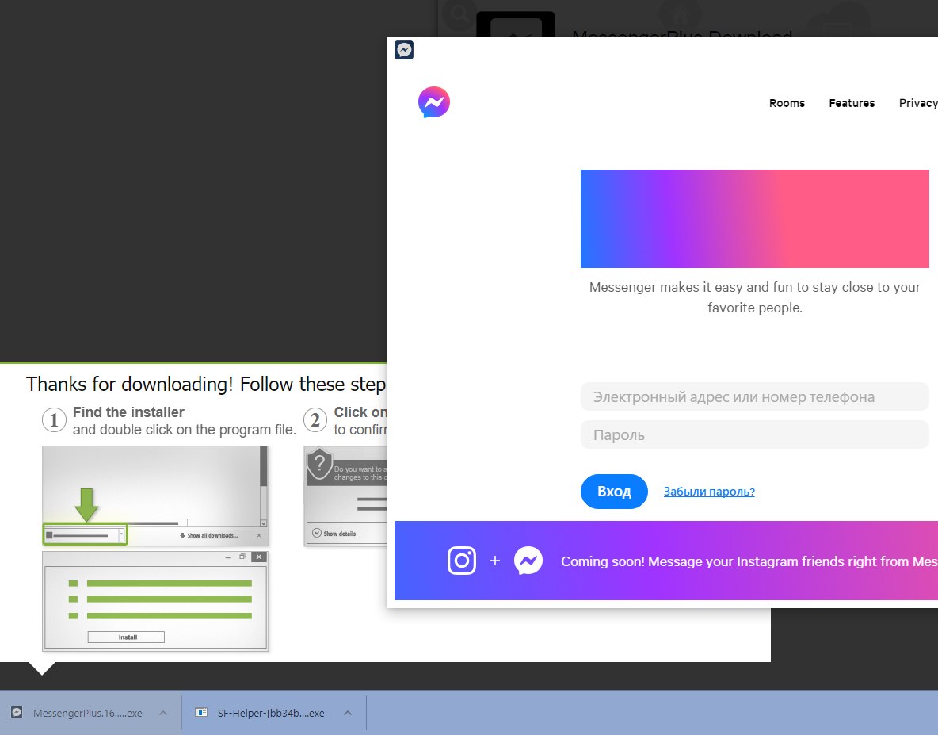The width and height of the screenshot is (938, 735).
Task: Click the step 2 confirm dialog illustration
Action: coord(345,496)
